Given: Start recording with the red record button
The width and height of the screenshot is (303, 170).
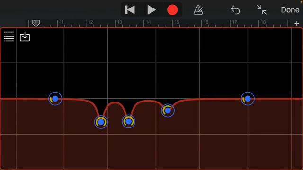Looking at the screenshot, I should (x=172, y=10).
